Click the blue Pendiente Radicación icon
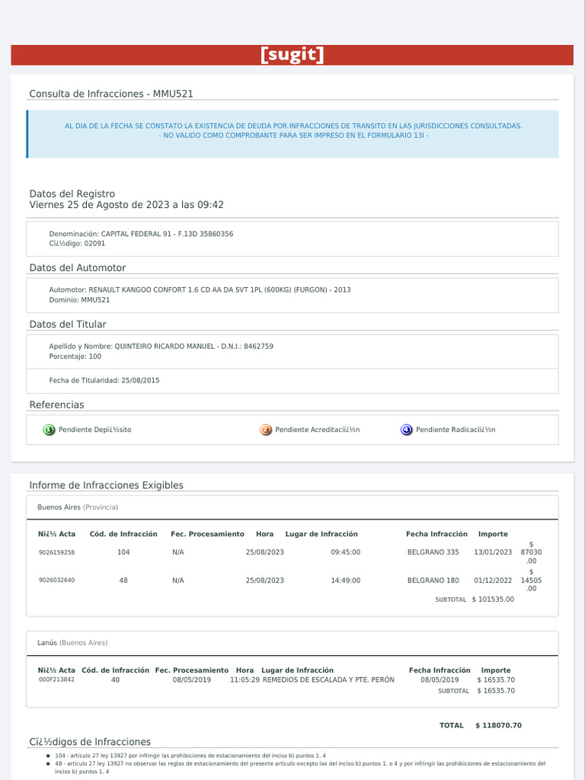Image resolution: width=585 pixels, height=780 pixels. [x=407, y=430]
